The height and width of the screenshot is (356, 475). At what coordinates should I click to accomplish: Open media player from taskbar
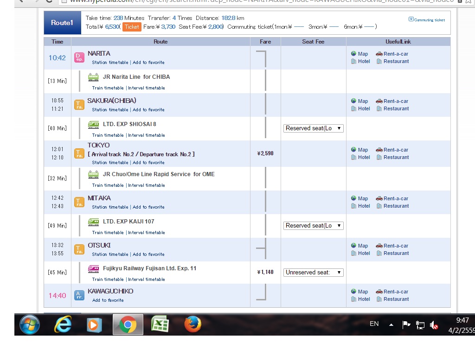(94, 325)
